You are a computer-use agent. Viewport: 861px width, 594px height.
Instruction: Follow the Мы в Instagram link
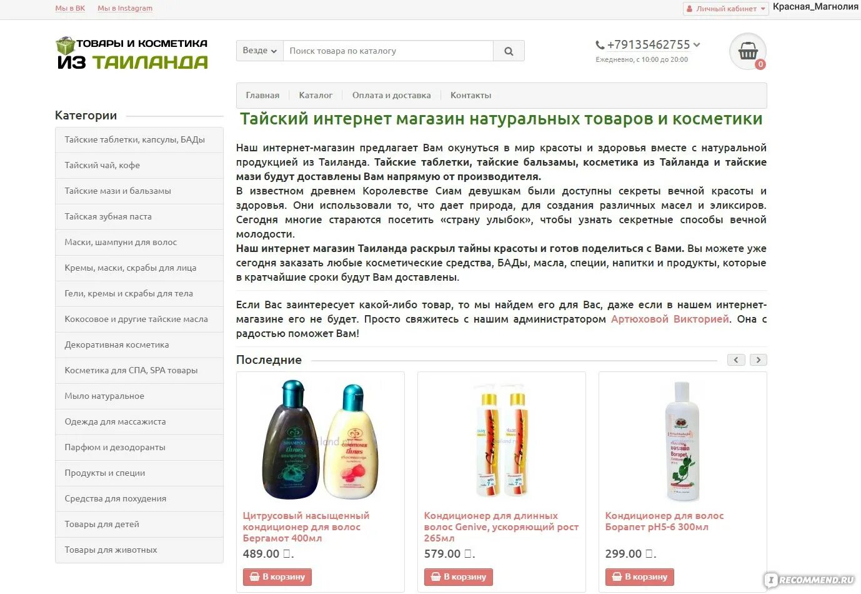point(125,9)
